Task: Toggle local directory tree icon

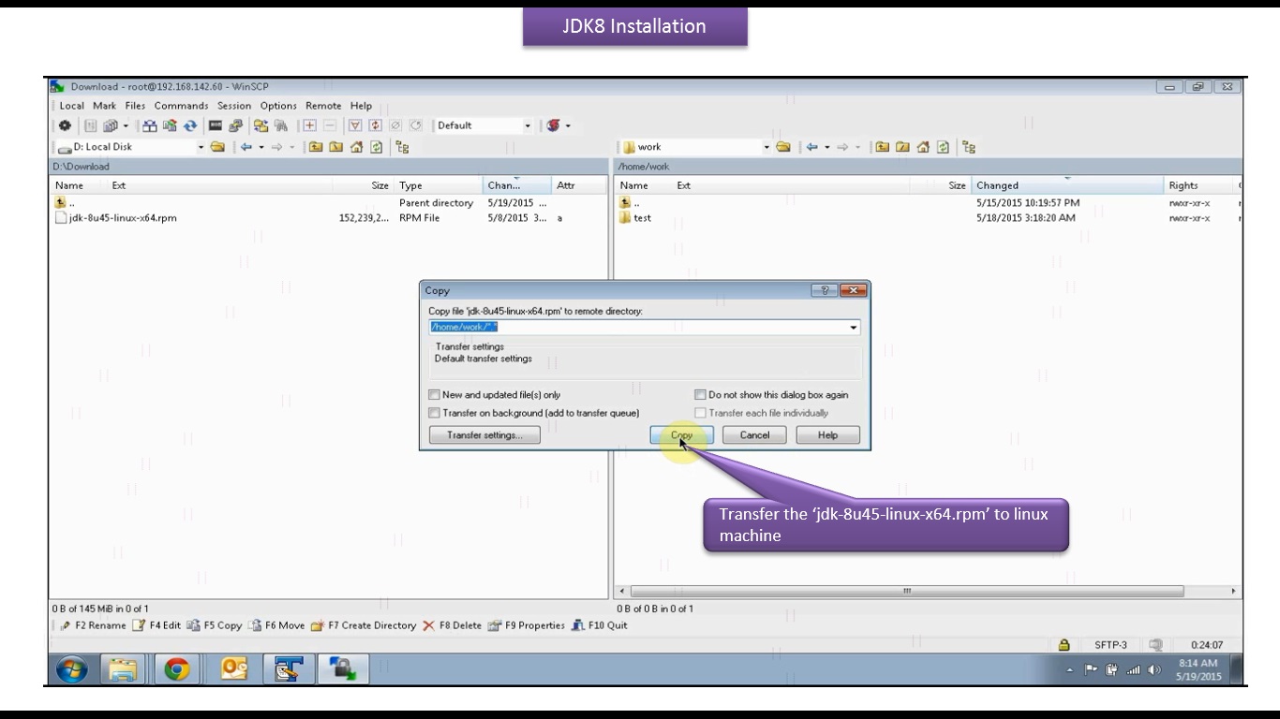Action: 402,147
